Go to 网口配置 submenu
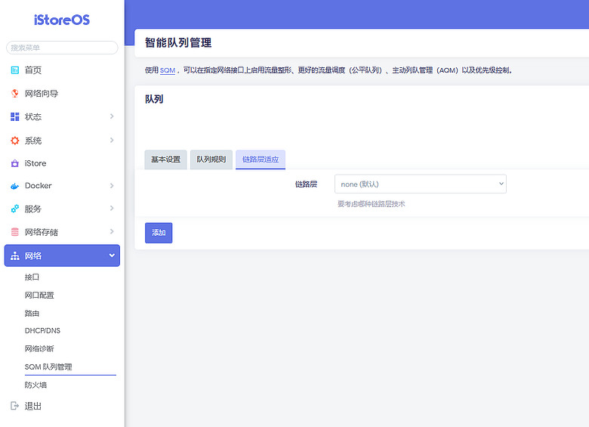 coord(39,295)
